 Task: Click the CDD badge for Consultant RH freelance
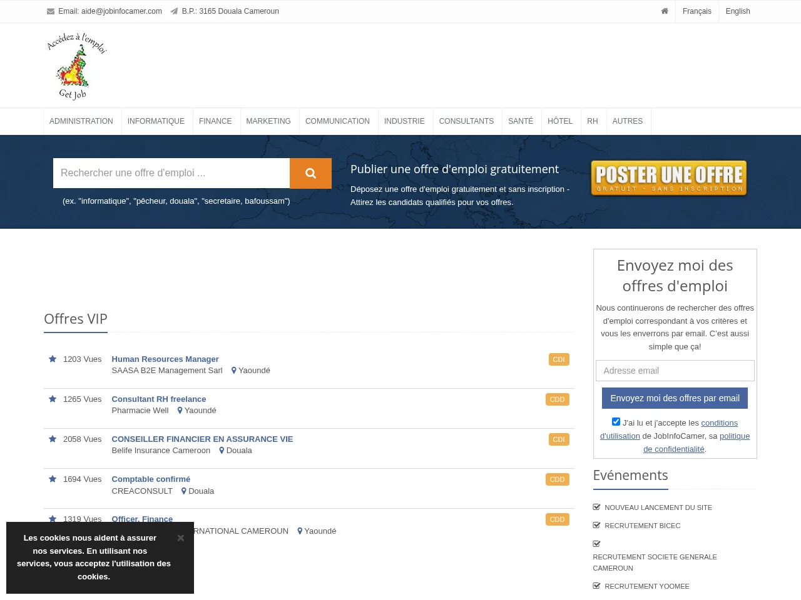click(x=557, y=399)
